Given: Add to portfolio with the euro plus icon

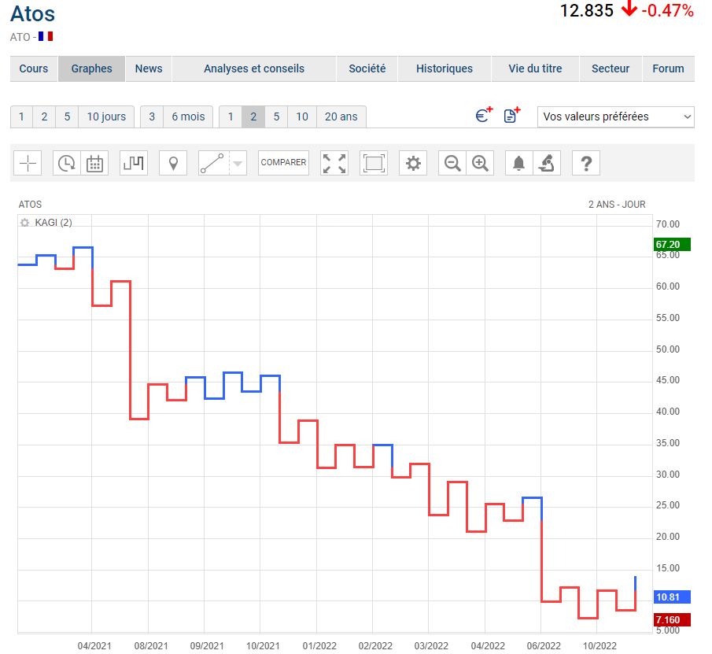Looking at the screenshot, I should [x=485, y=115].
